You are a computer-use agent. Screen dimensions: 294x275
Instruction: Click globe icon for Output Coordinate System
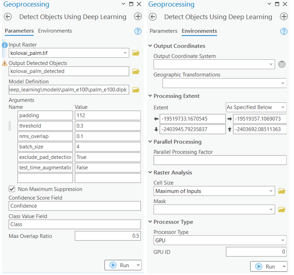tap(282, 64)
